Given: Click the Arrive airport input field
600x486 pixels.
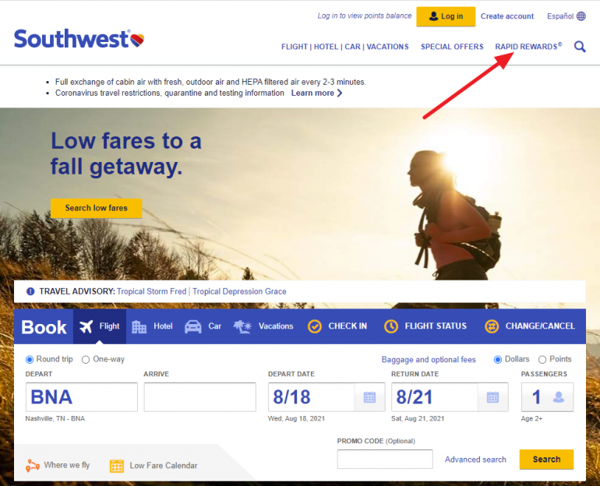Looking at the screenshot, I should pos(199,397).
